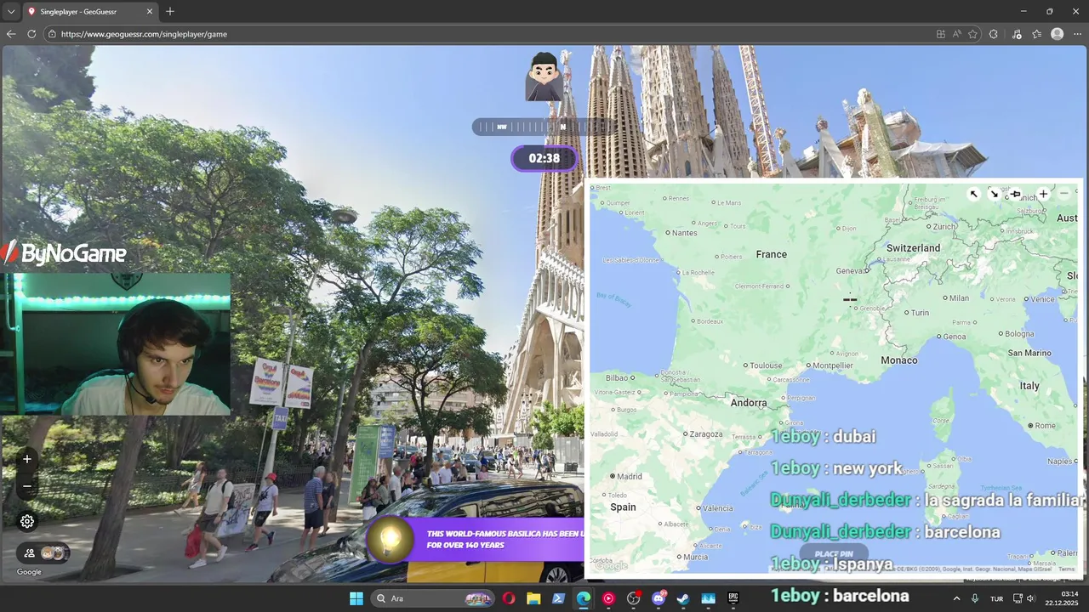Open Epic Games launcher from taskbar
This screenshot has width=1089, height=612.
tap(733, 598)
